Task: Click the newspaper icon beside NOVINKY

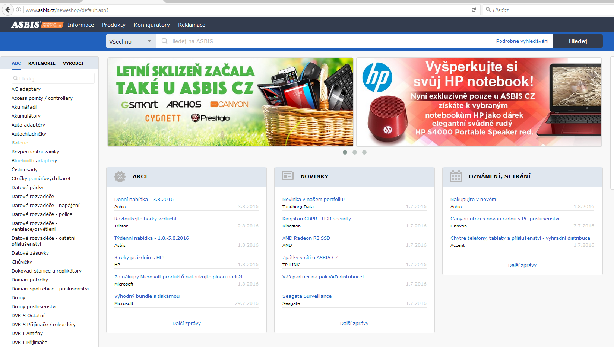Action: (x=288, y=176)
